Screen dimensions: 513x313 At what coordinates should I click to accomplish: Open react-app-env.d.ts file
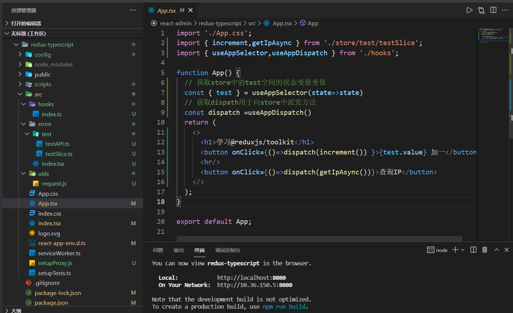point(62,243)
